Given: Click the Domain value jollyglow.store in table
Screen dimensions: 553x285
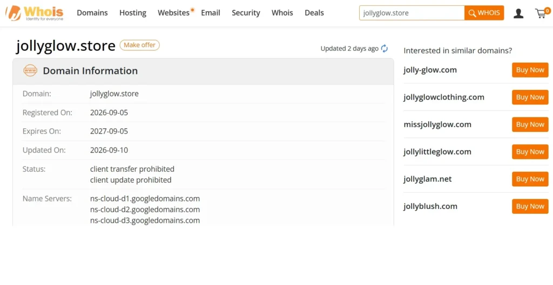Looking at the screenshot, I should point(114,94).
